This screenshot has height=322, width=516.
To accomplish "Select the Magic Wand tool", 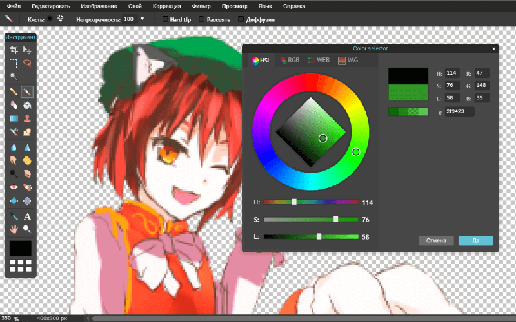I will tap(14, 77).
